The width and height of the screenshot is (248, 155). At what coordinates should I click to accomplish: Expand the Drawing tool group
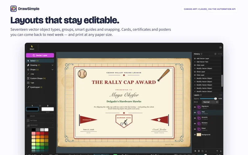(x=52, y=65)
